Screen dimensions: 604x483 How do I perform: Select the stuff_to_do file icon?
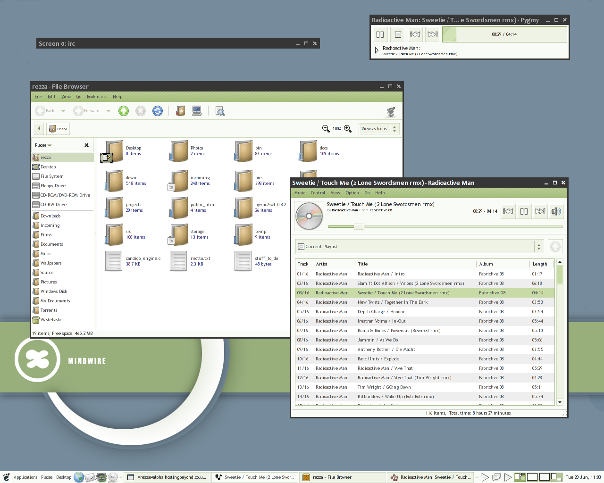click(243, 261)
